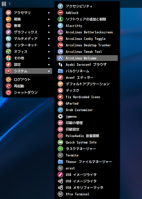Expand the オフィス submenu arrow
The height and width of the screenshot is (199, 142).
pyautogui.click(x=49, y=52)
